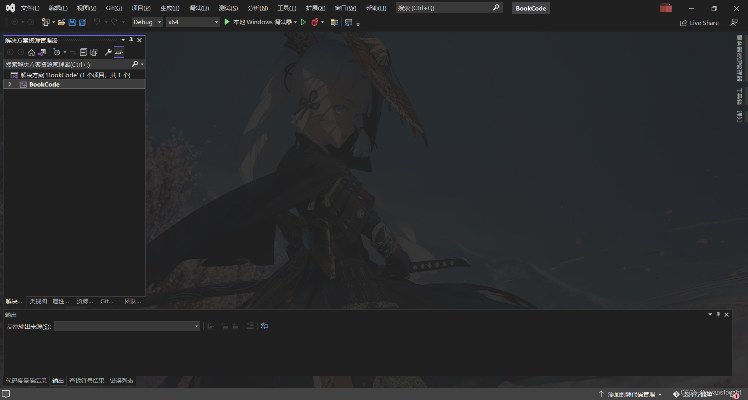Open Properties via the wrench icon
This screenshot has height=400, width=748.
tap(108, 52)
